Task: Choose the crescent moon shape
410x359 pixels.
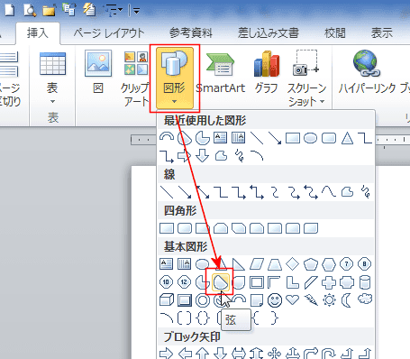Action: tap(347, 300)
